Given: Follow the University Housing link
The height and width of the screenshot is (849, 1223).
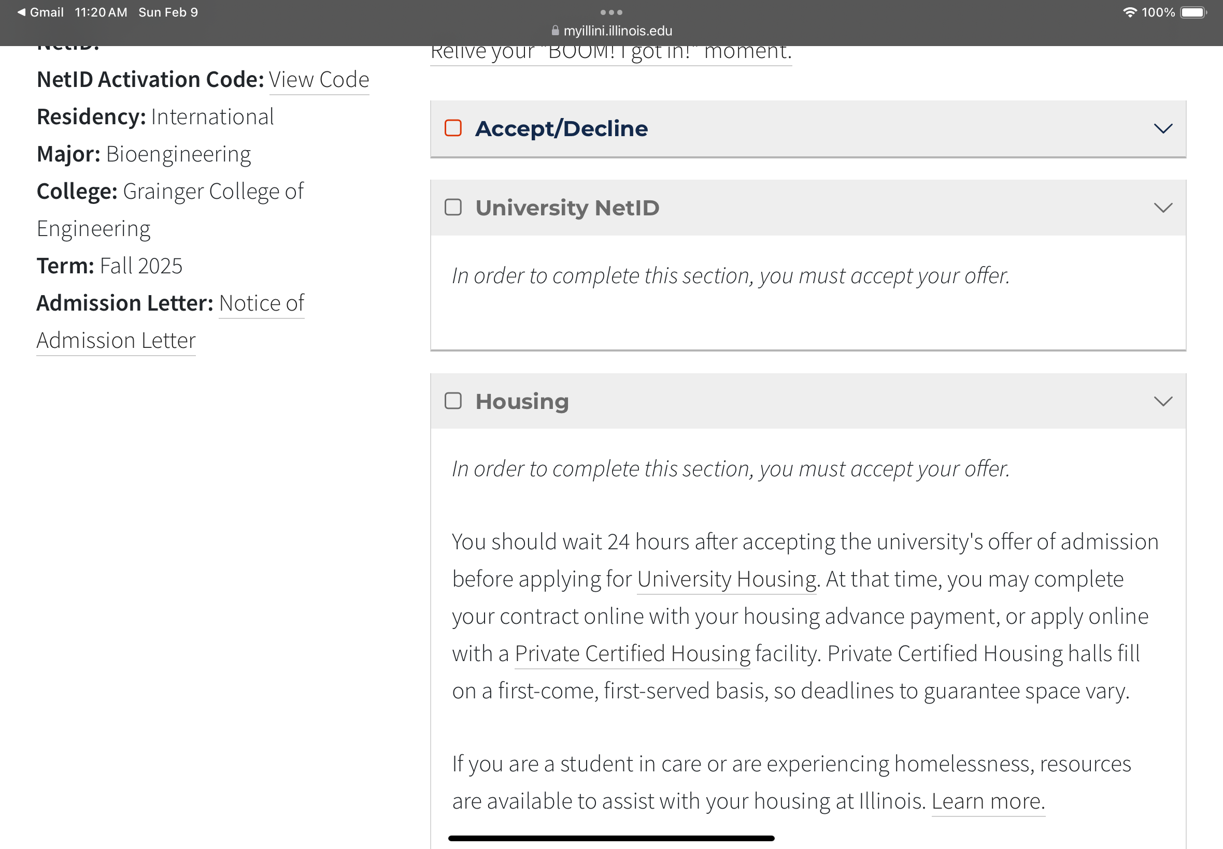Looking at the screenshot, I should pyautogui.click(x=726, y=579).
